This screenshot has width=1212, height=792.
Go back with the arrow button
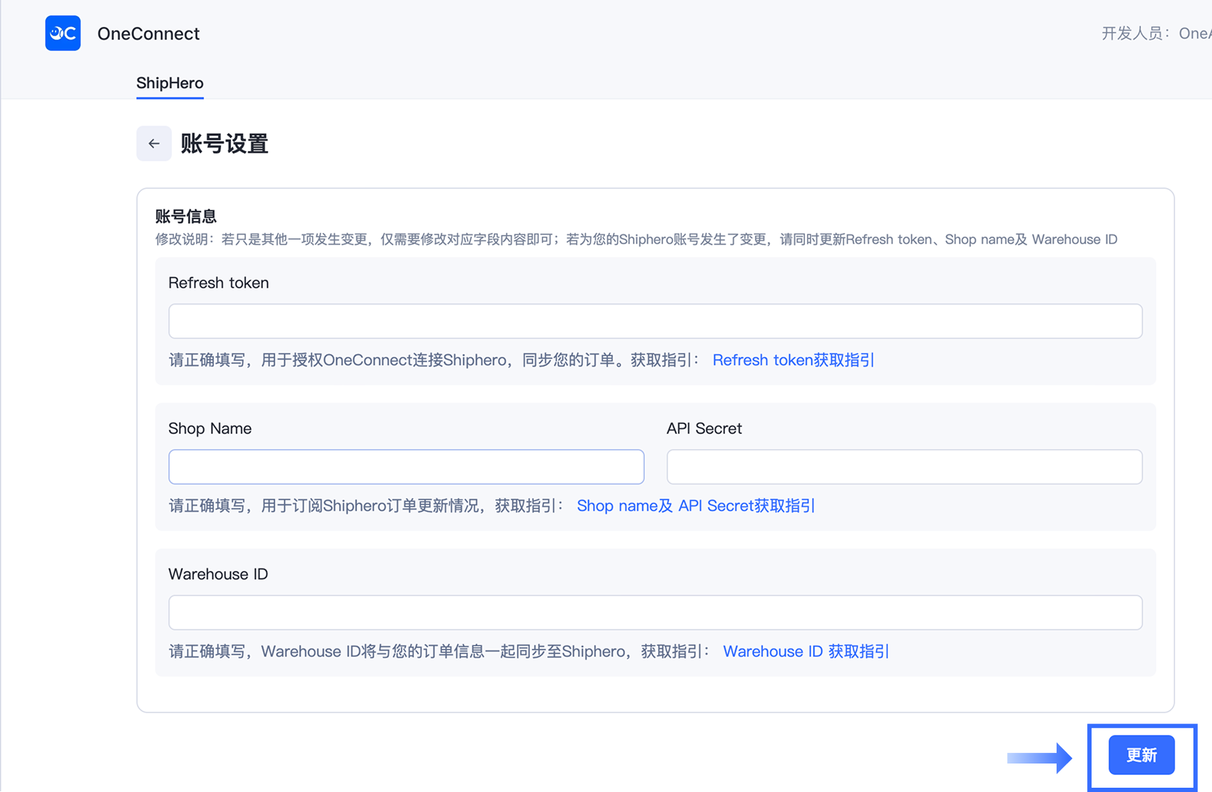pos(154,144)
